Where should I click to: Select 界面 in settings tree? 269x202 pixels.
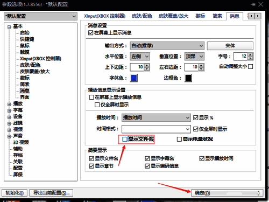[25, 97]
